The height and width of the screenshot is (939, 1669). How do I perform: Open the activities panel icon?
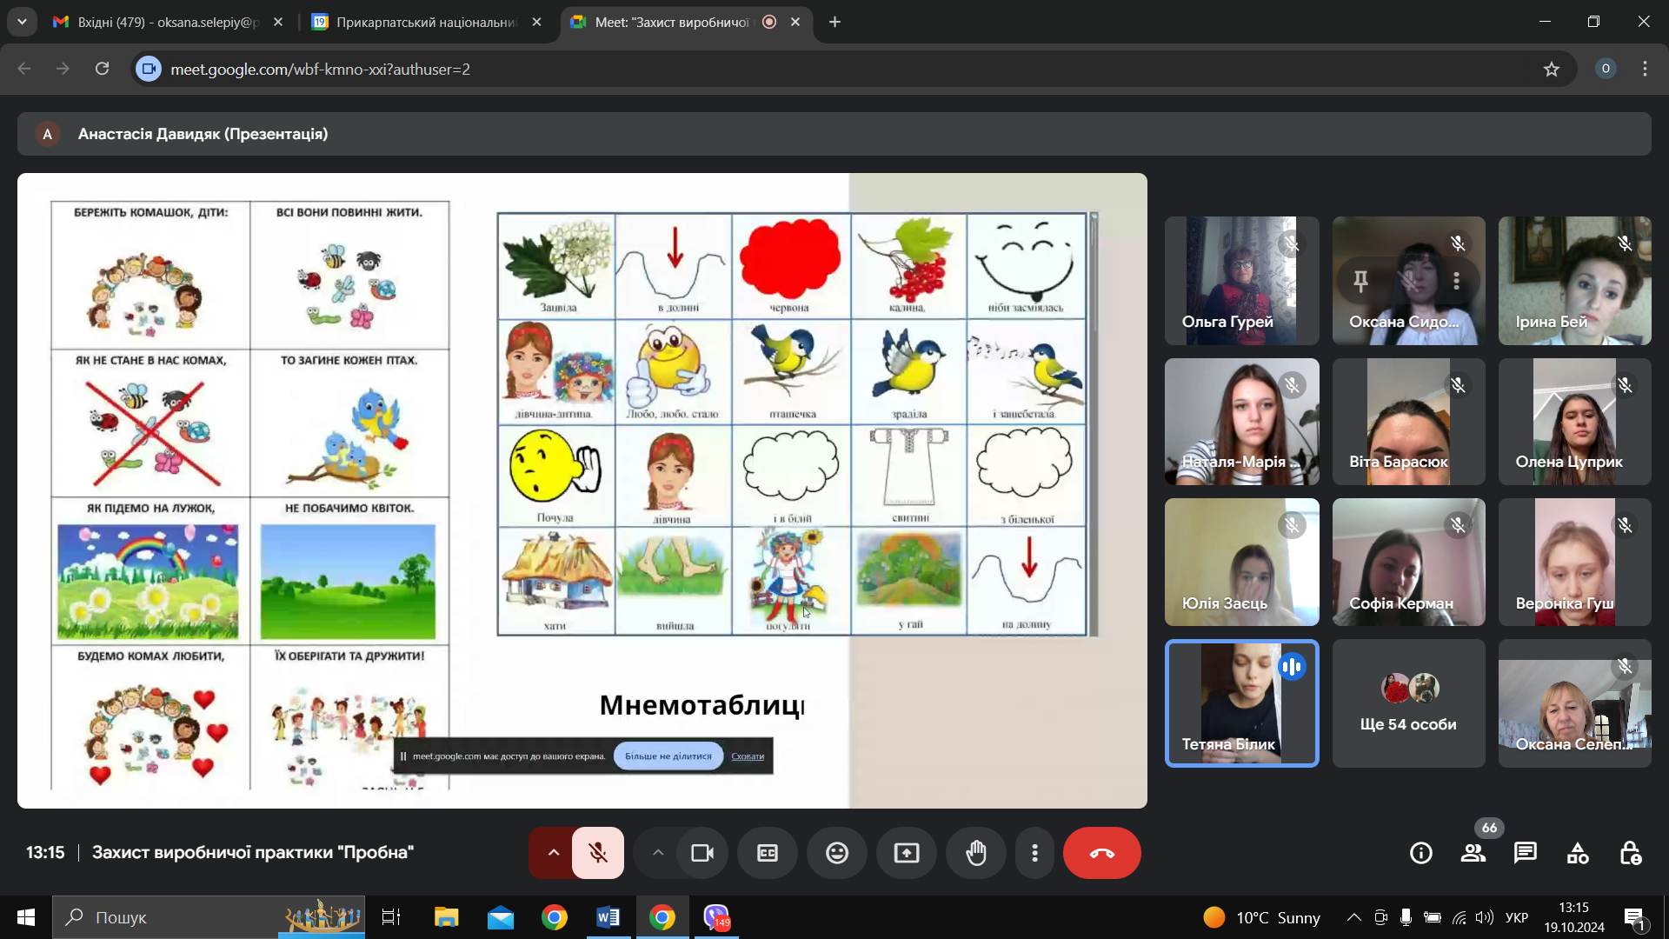tap(1578, 853)
